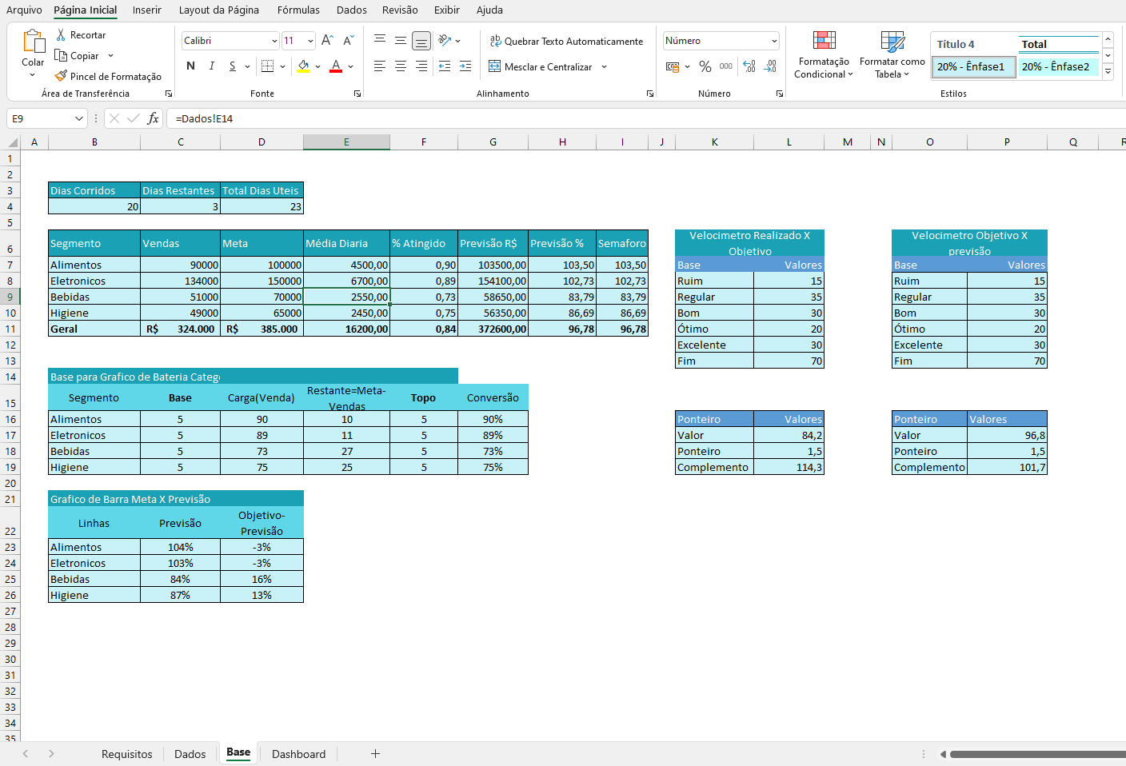Toggle bold (N) formatting
Screen dimensions: 1126x766
[x=190, y=66]
